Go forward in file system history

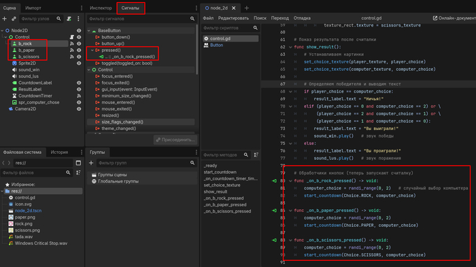pyautogui.click(x=9, y=163)
